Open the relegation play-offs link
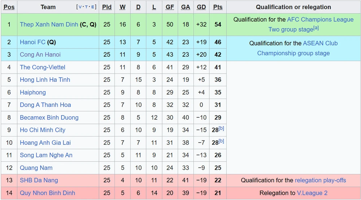Screen dimensions: 361x200 click(x=320, y=180)
